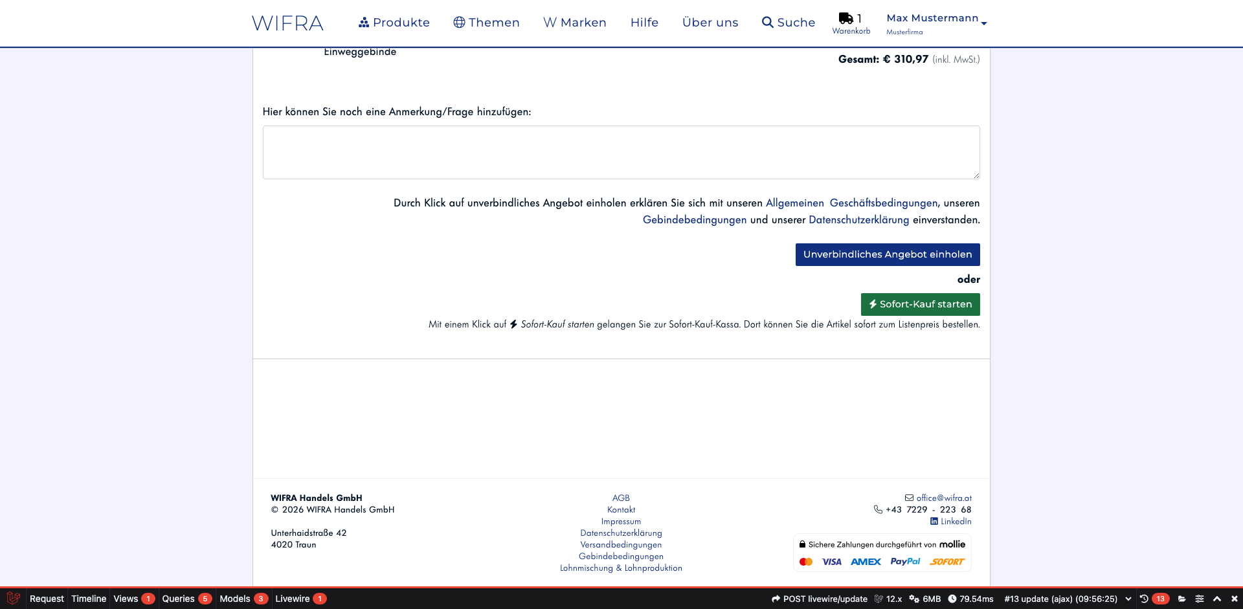Screen dimensions: 1243x609
Task: Minimize debugbar with the up chevron
Action: pyautogui.click(x=1217, y=599)
